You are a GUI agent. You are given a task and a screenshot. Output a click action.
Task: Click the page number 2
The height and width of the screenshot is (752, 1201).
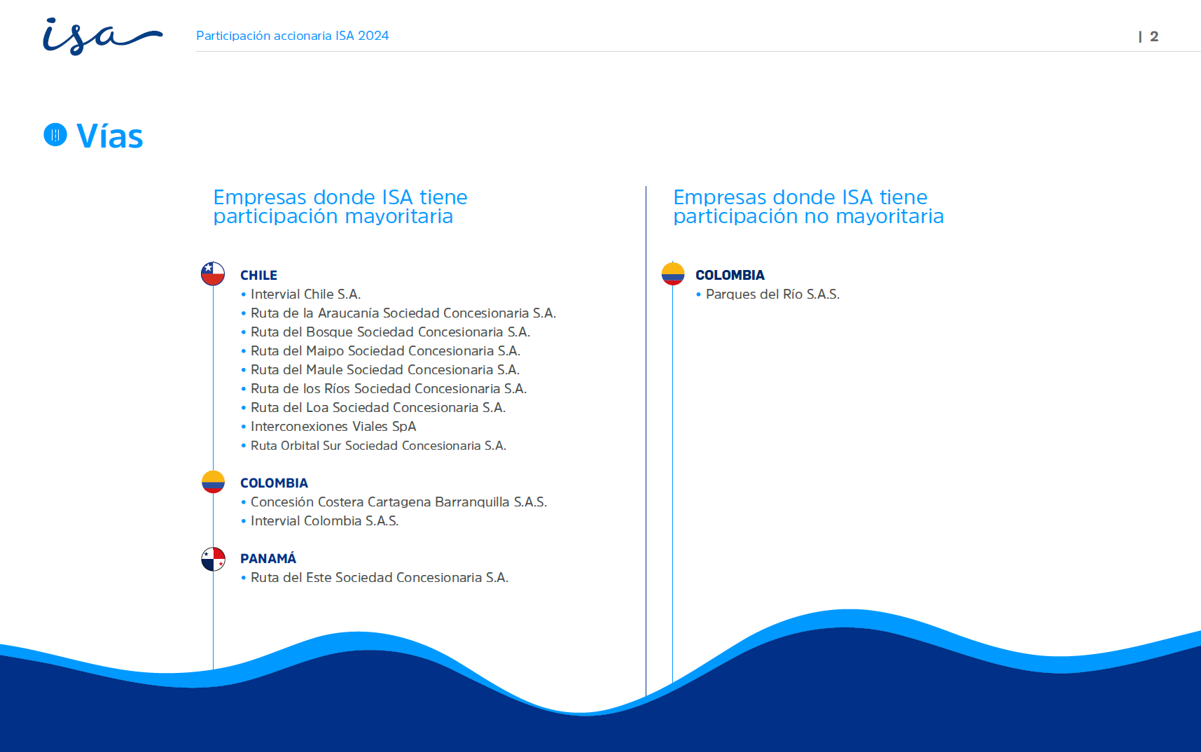[1154, 36]
